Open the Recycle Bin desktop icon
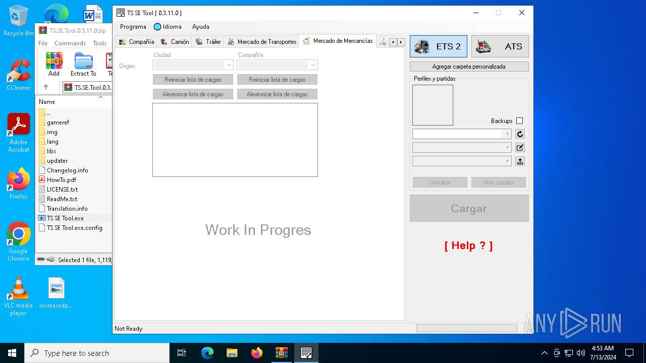Viewport: 646px width, 363px height. pos(19,21)
